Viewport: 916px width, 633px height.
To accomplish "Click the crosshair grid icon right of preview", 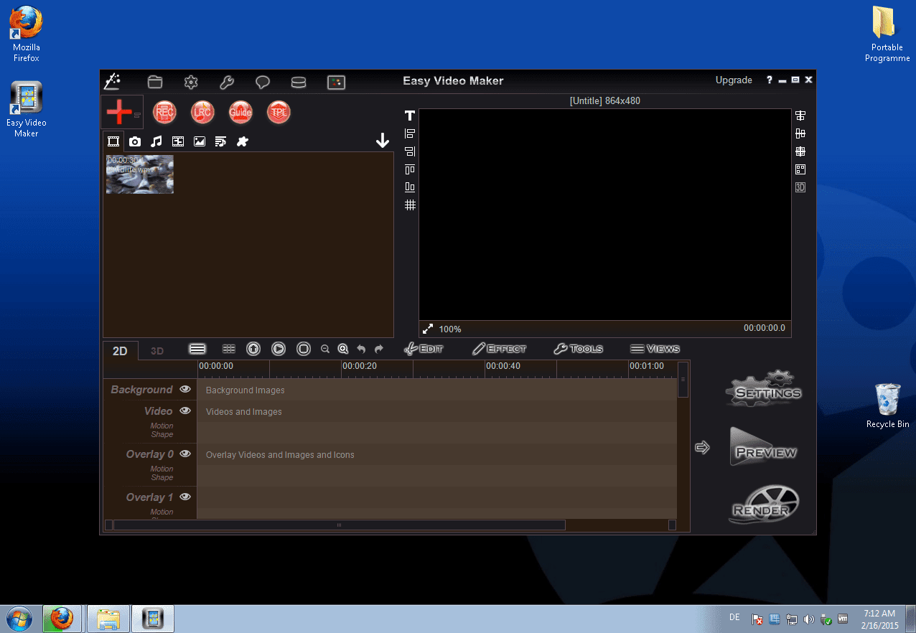I will tap(800, 151).
